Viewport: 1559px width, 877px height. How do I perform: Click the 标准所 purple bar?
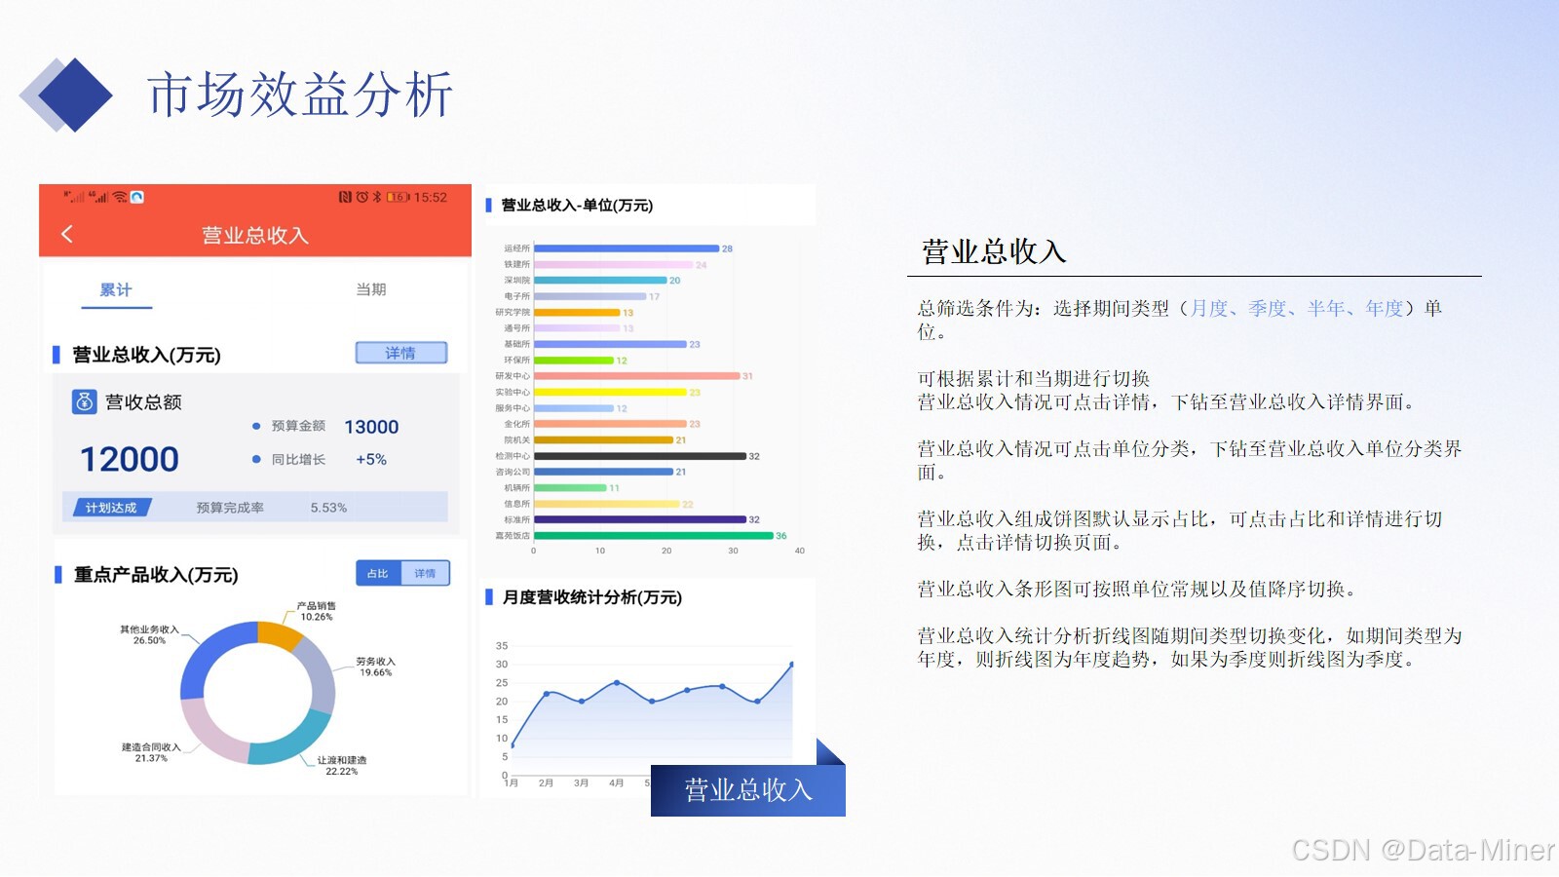pos(640,518)
